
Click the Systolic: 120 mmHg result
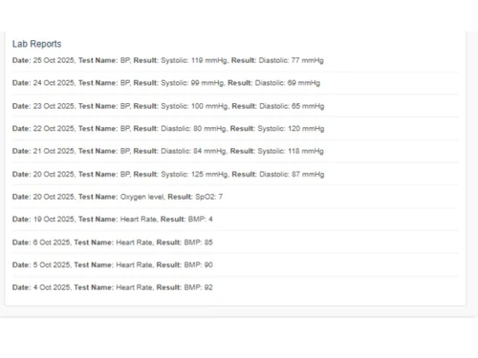tap(291, 129)
